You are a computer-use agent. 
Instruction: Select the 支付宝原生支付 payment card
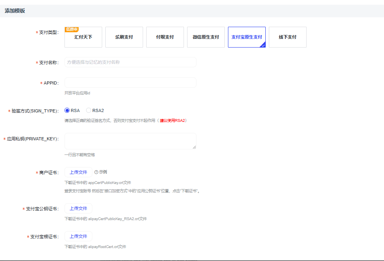point(246,37)
